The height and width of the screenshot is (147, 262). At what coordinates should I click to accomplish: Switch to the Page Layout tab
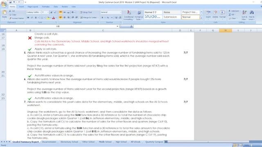[33, 7]
